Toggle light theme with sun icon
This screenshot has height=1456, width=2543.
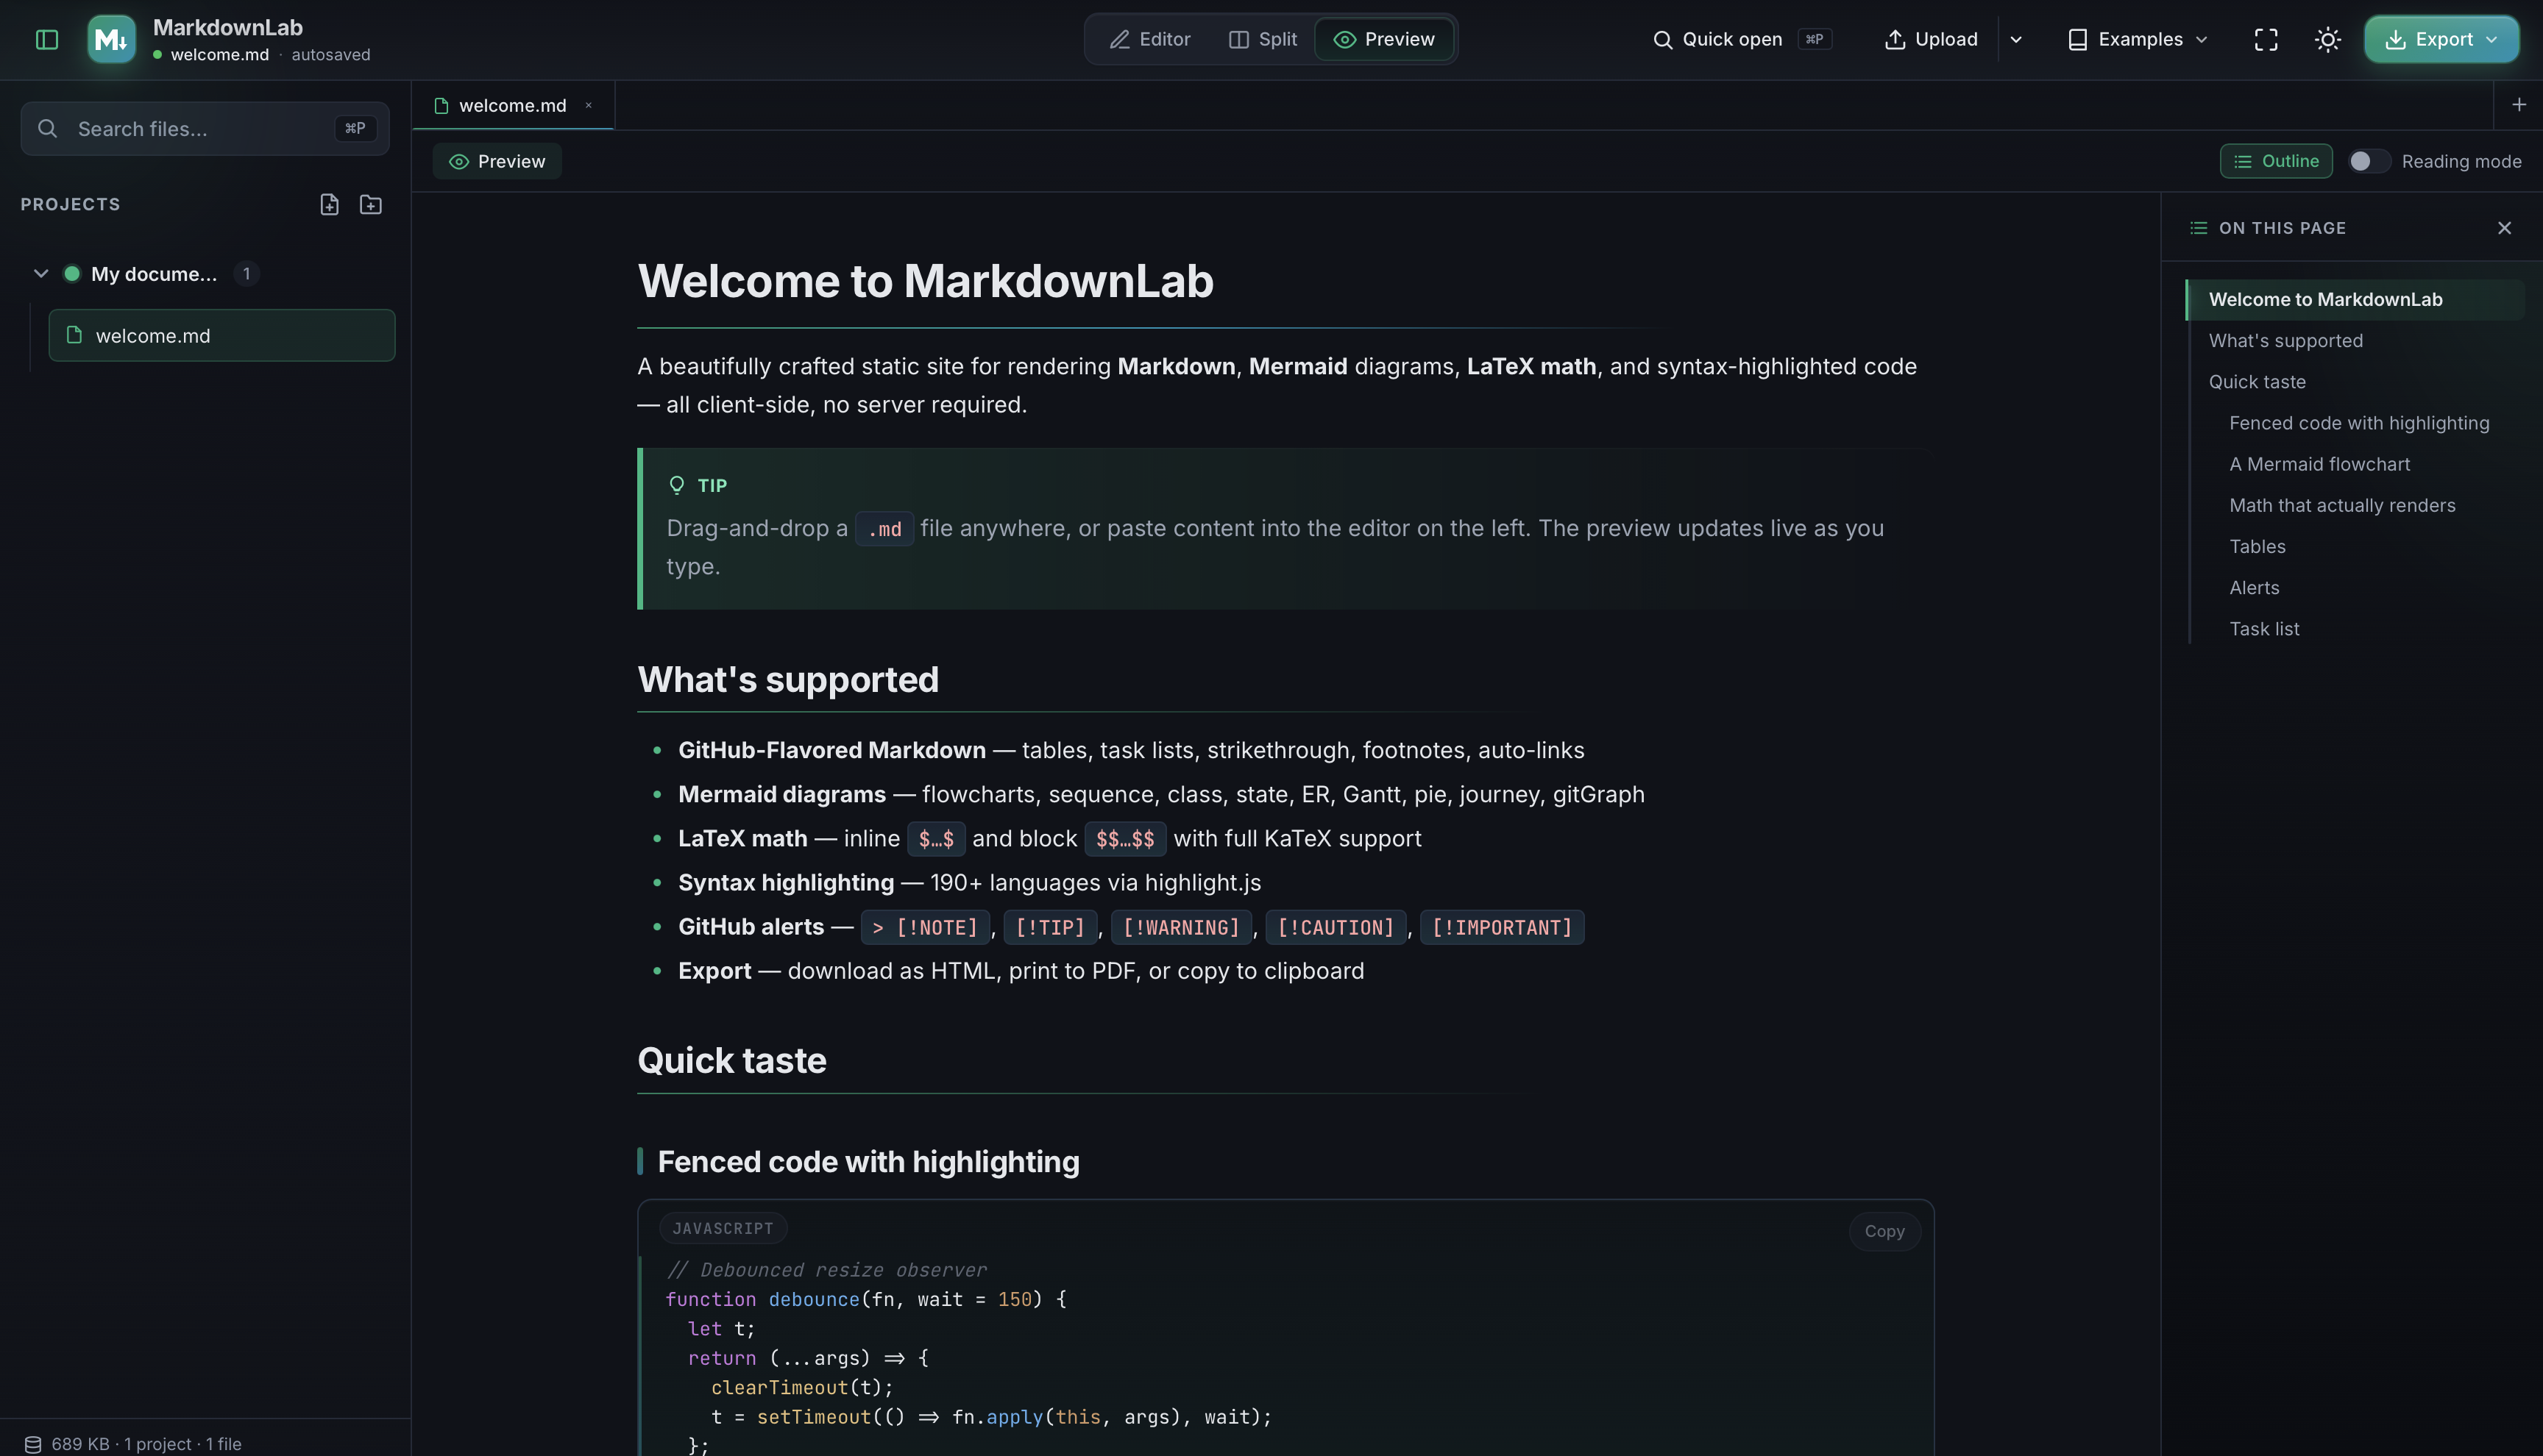tap(2328, 39)
